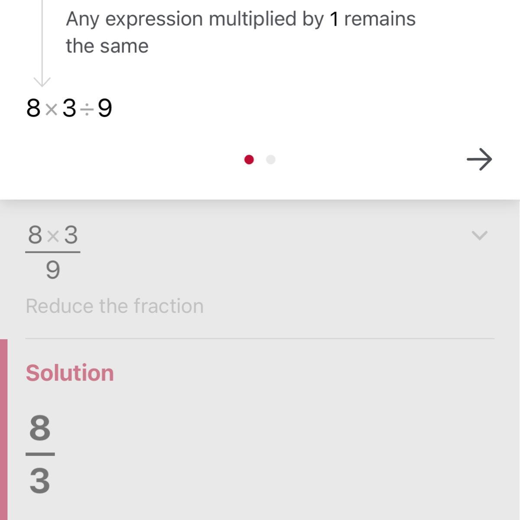The height and width of the screenshot is (520, 520).
Task: Expand the Reduce the fraction step chevron
Action: [479, 235]
